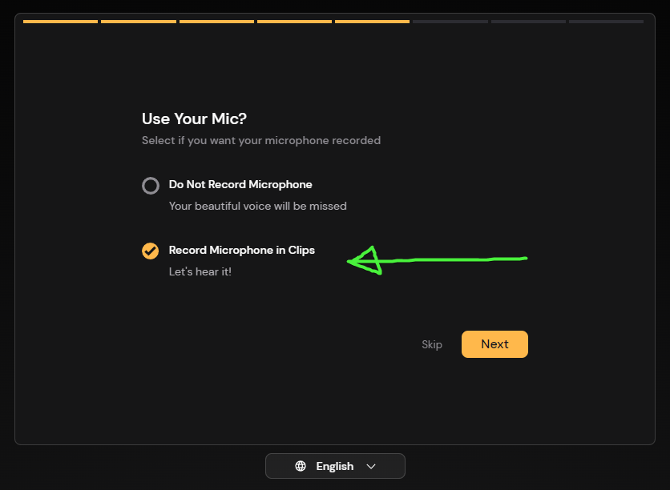
Task: Expand the language chevron arrow
Action: click(x=371, y=466)
